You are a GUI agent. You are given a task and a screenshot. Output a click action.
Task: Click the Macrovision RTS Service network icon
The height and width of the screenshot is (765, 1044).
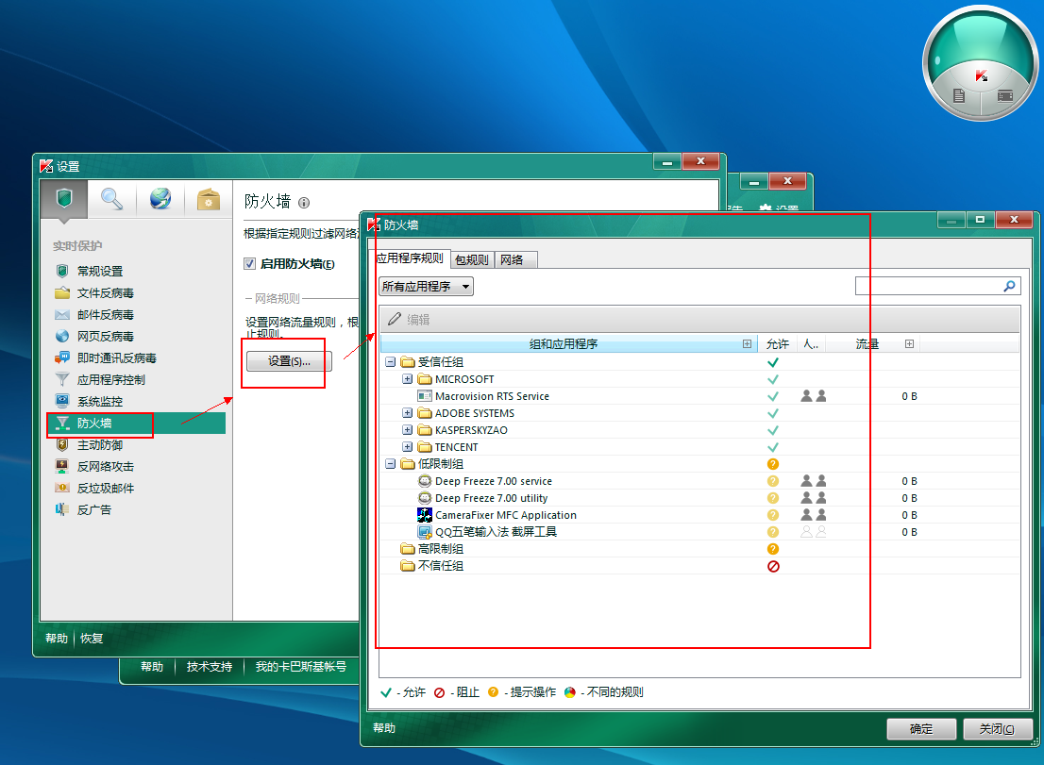coord(814,396)
